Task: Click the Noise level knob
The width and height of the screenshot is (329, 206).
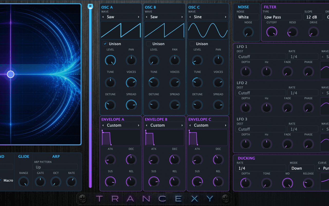Action: pos(248,32)
